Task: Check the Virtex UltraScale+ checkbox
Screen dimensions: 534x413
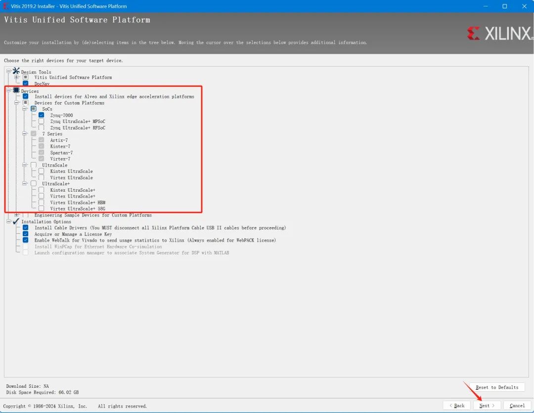Action: coord(41,196)
